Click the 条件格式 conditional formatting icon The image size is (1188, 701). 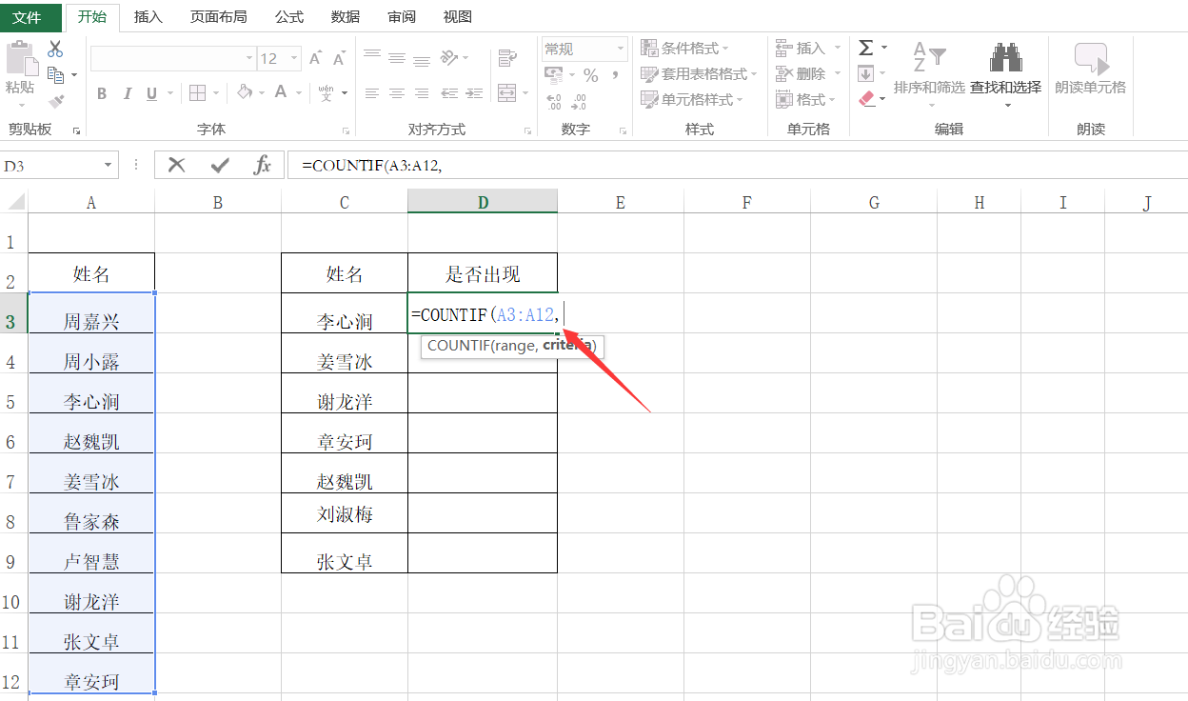pyautogui.click(x=651, y=48)
